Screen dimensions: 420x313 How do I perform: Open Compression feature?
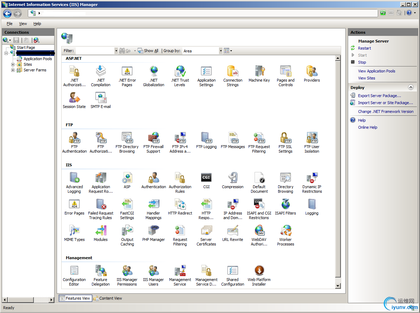(232, 180)
